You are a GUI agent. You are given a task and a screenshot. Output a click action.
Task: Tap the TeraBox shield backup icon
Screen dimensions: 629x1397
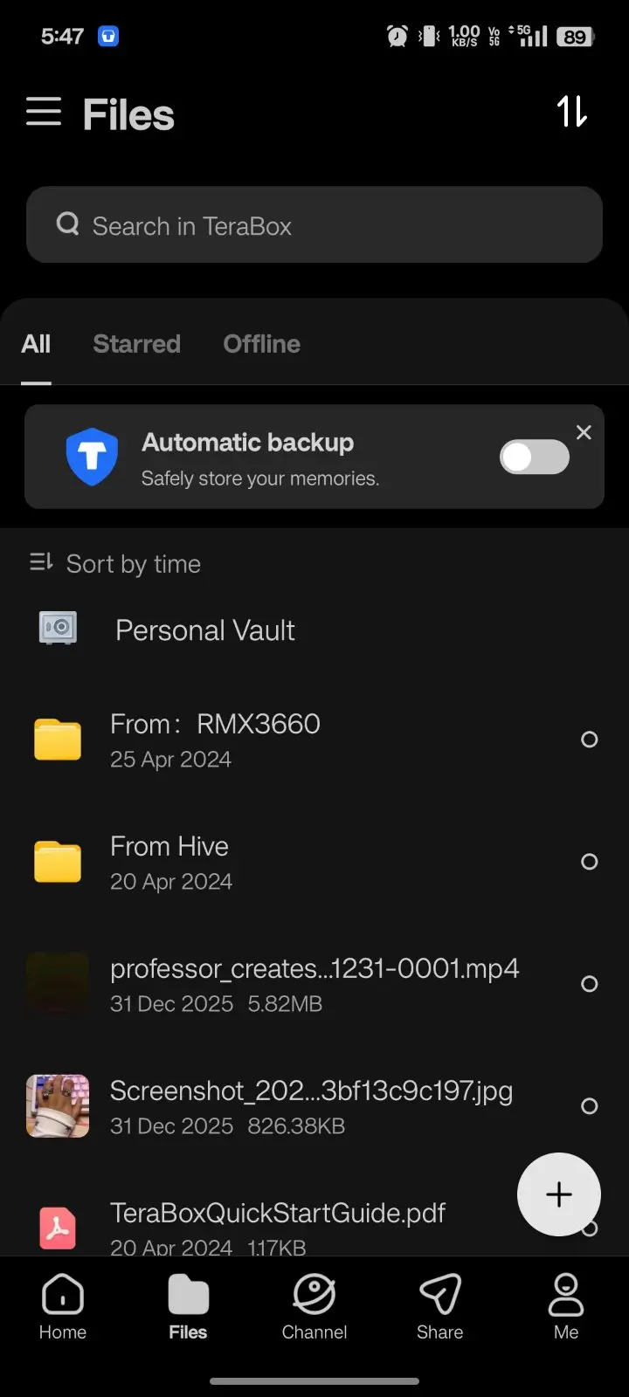point(92,457)
